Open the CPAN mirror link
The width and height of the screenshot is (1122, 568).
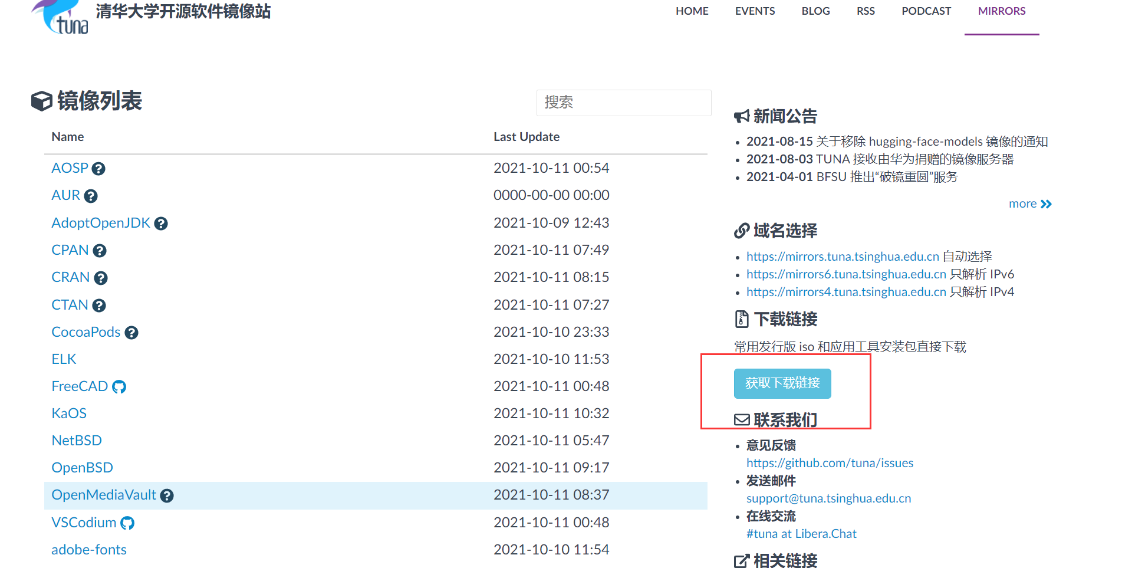[70, 250]
